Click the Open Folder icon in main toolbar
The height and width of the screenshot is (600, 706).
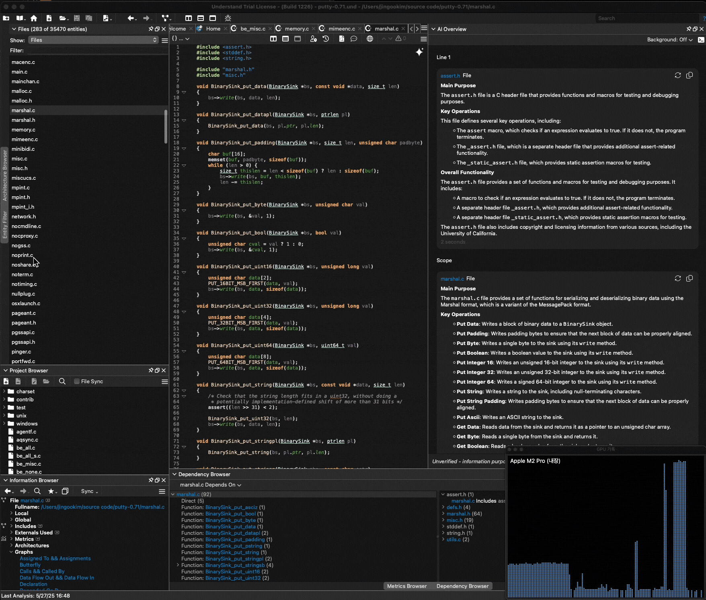63,18
